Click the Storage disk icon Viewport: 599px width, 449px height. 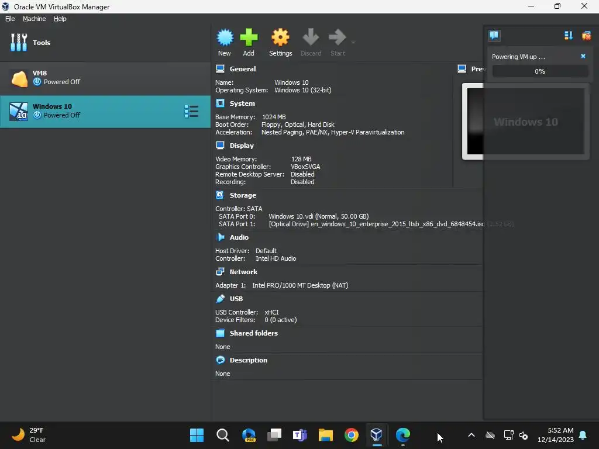tap(220, 195)
